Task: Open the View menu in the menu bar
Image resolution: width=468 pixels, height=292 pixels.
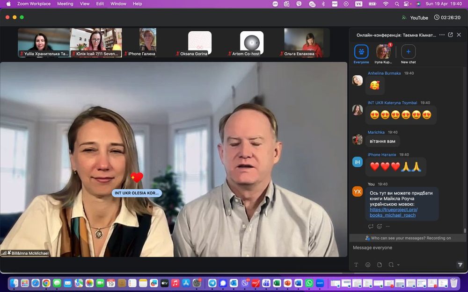Action: (x=85, y=4)
